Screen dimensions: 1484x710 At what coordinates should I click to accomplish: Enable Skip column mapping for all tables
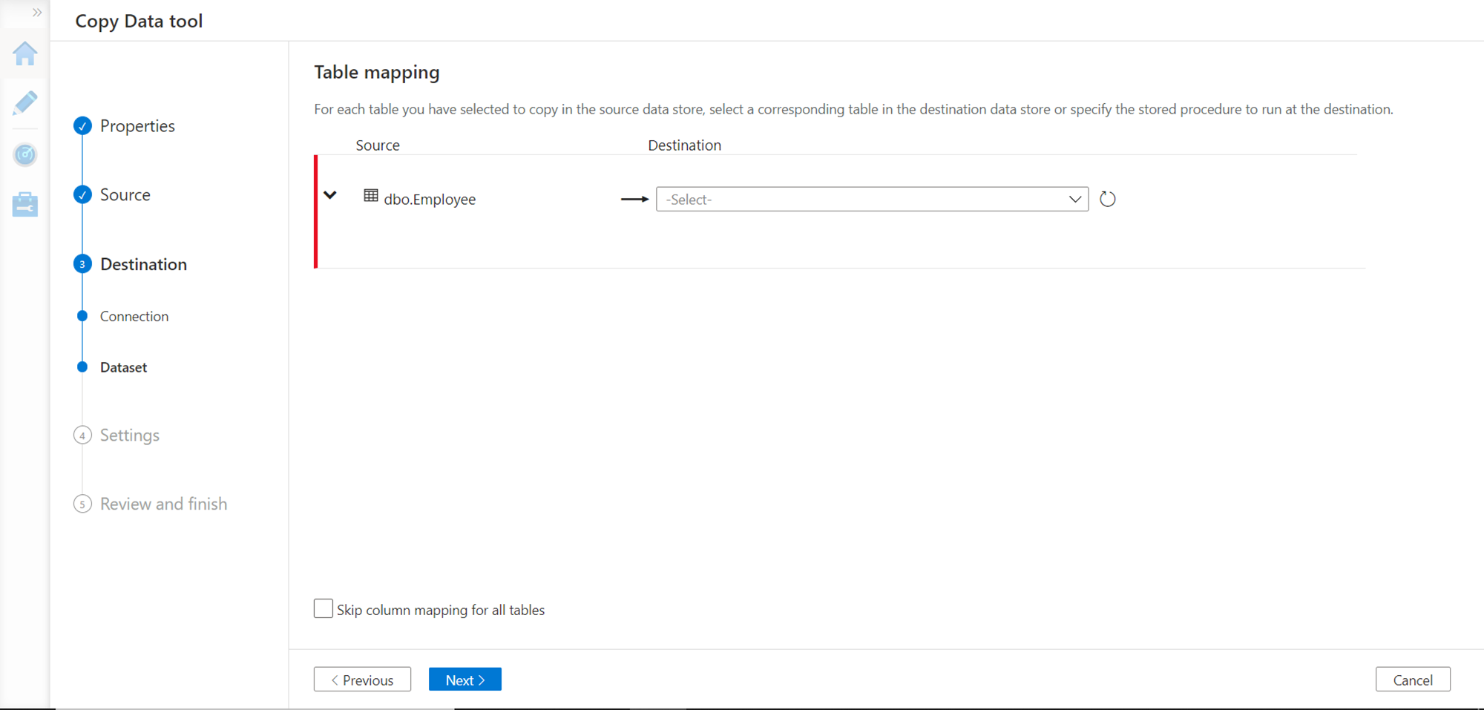point(324,608)
